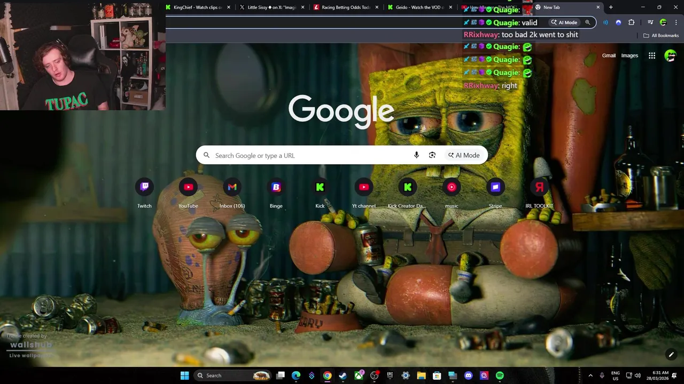Show hidden system tray icons
684x384 pixels.
coord(590,375)
